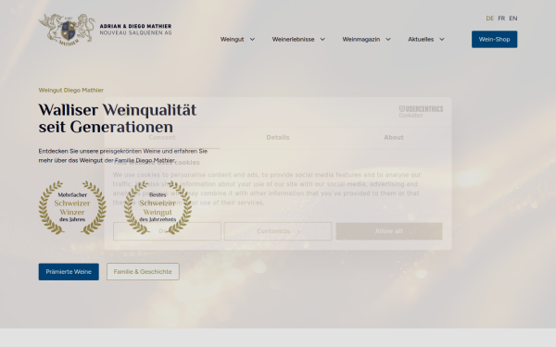Screen dimensions: 556x347
Task: Click the Bestes Schweizer Weingut laurel badge
Action: tap(158, 207)
